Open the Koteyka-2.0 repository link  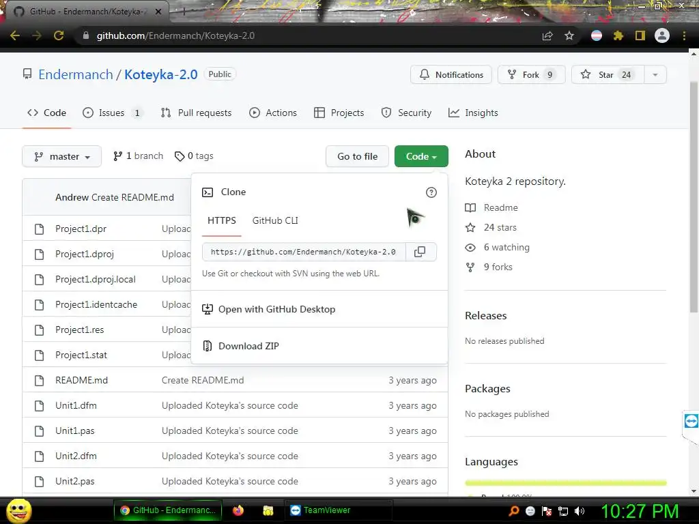[161, 74]
